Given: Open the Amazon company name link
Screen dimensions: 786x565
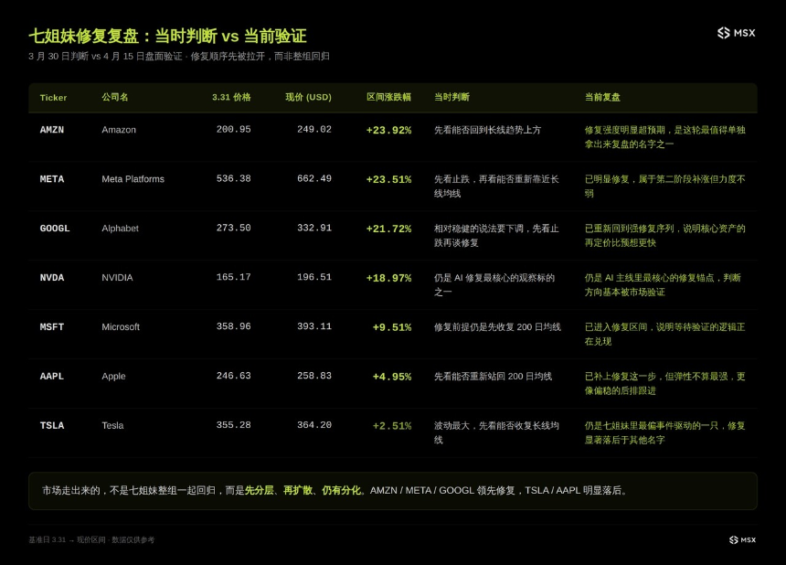Looking at the screenshot, I should (x=120, y=130).
